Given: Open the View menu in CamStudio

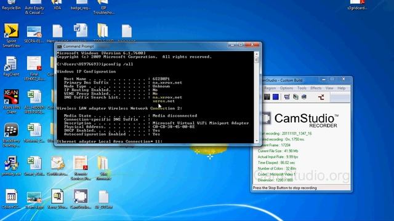Looking at the screenshot, I should tap(329, 88).
